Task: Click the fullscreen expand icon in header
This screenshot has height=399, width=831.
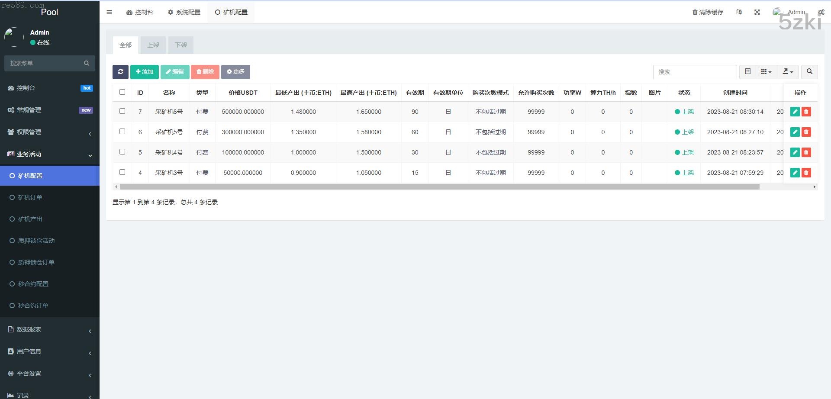Action: click(x=757, y=12)
